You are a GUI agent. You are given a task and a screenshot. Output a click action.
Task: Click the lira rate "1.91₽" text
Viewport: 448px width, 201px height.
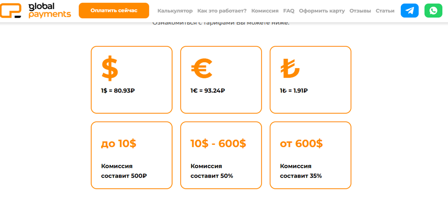tap(294, 91)
